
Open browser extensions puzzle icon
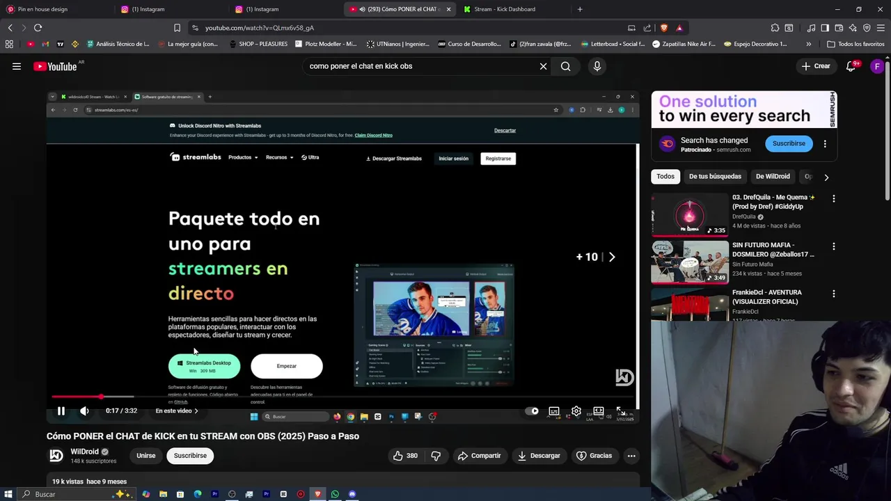(775, 28)
